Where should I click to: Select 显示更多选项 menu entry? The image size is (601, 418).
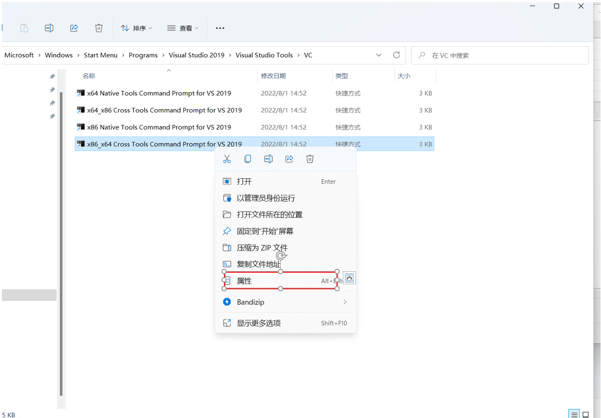tap(259, 323)
